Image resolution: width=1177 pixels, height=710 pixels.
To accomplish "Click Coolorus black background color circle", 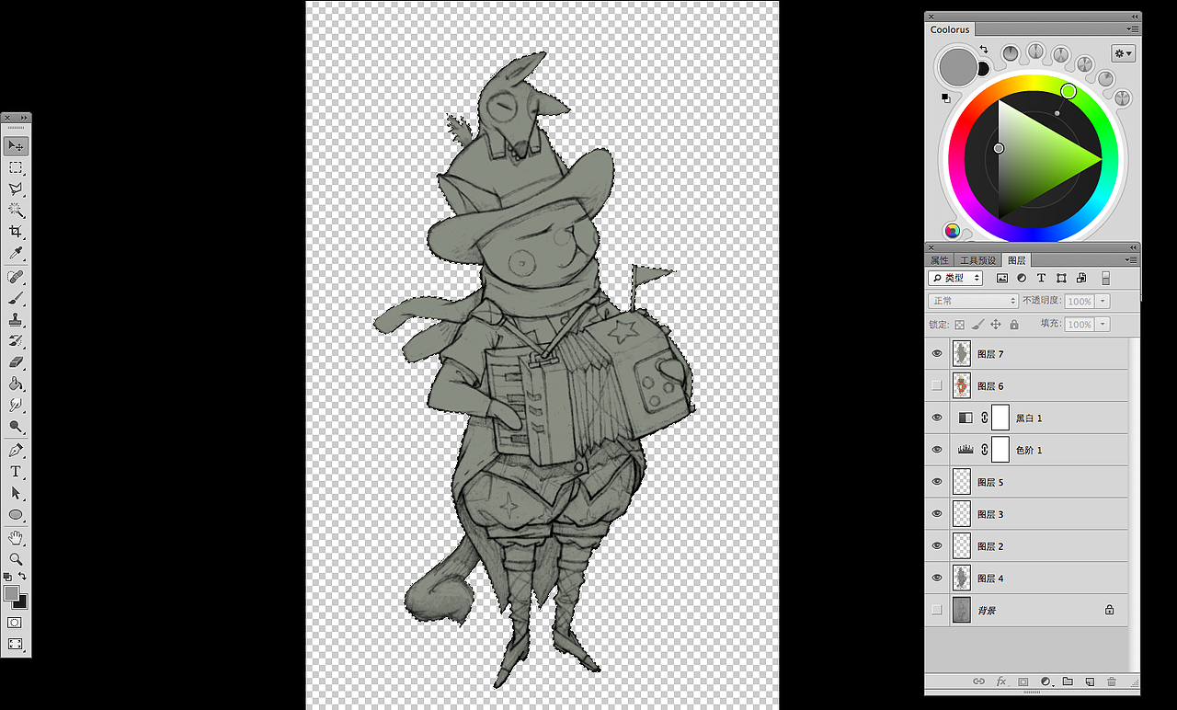I will [x=982, y=69].
